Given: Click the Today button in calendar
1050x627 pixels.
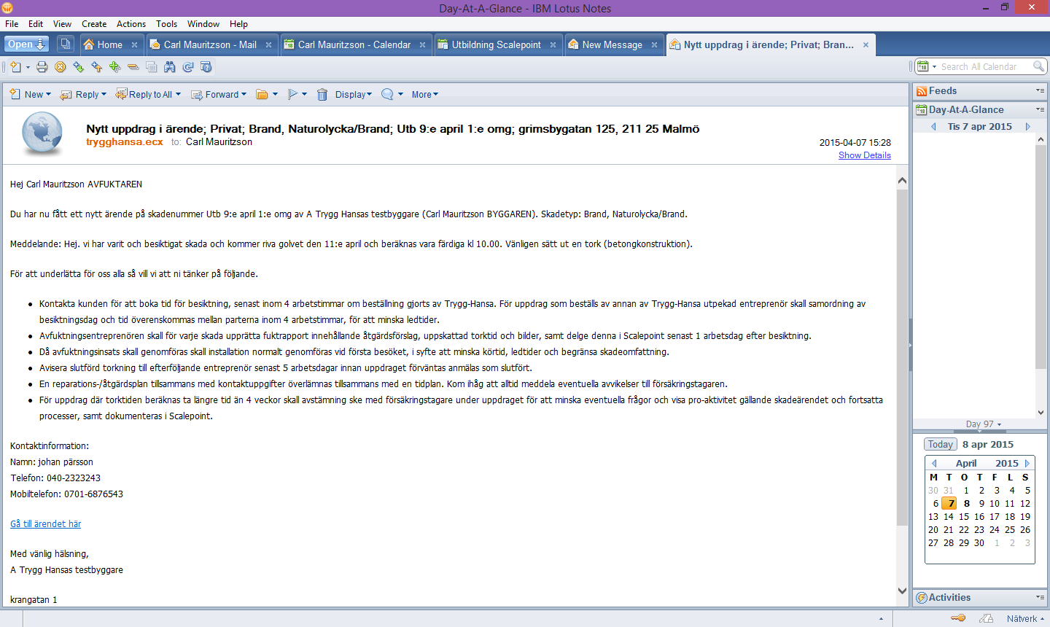Looking at the screenshot, I should pyautogui.click(x=940, y=445).
